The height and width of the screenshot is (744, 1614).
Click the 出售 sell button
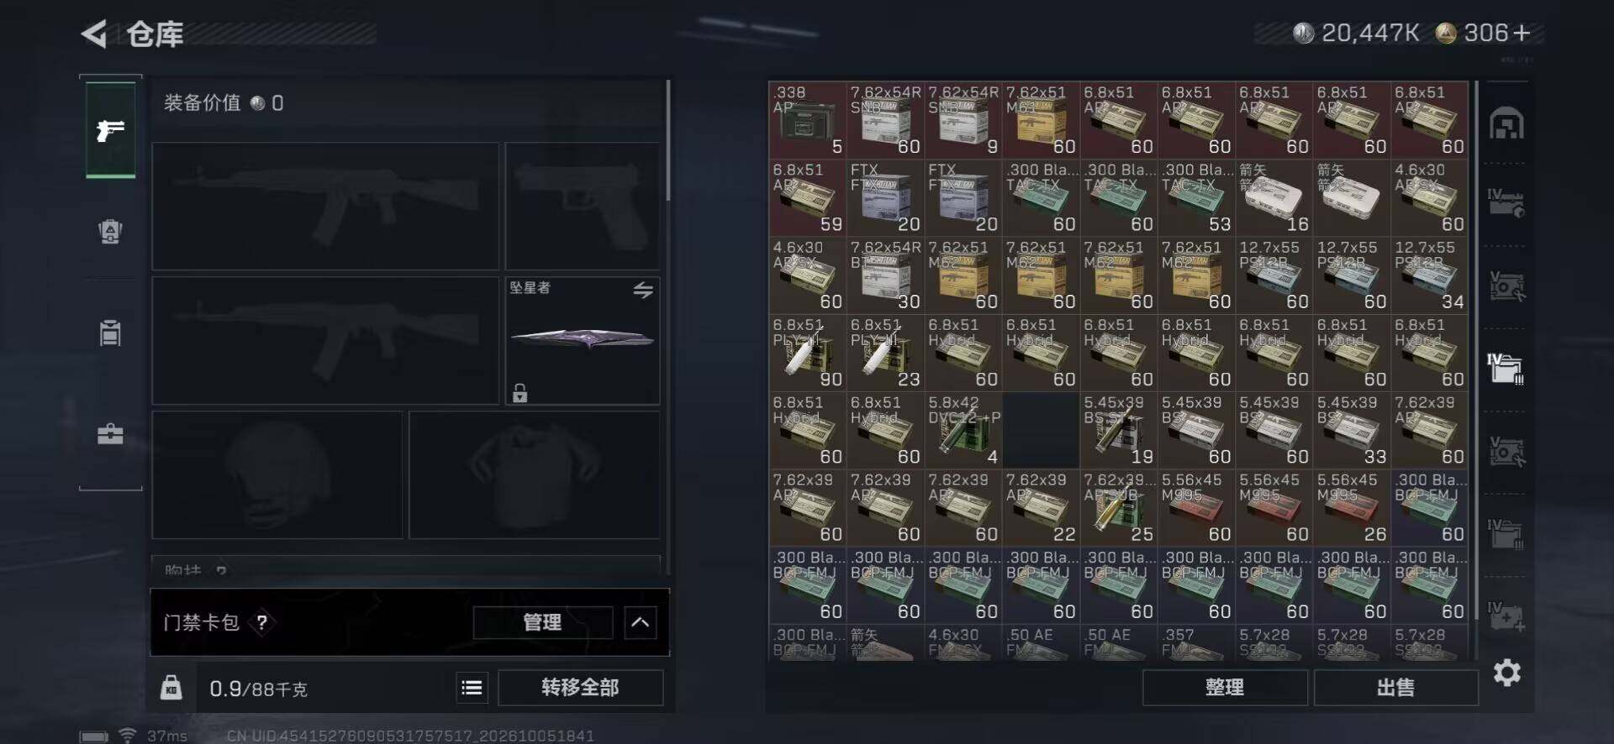tap(1395, 688)
